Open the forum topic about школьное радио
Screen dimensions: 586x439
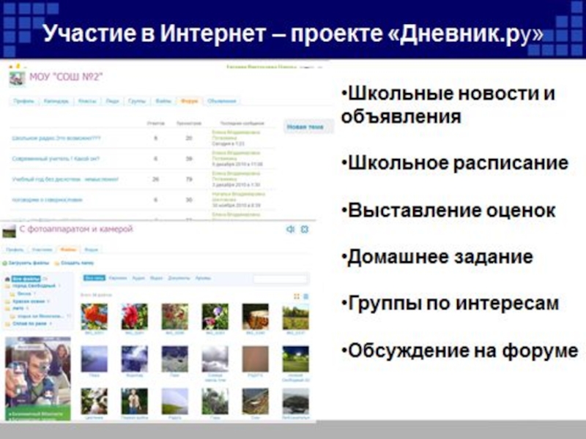[56, 138]
